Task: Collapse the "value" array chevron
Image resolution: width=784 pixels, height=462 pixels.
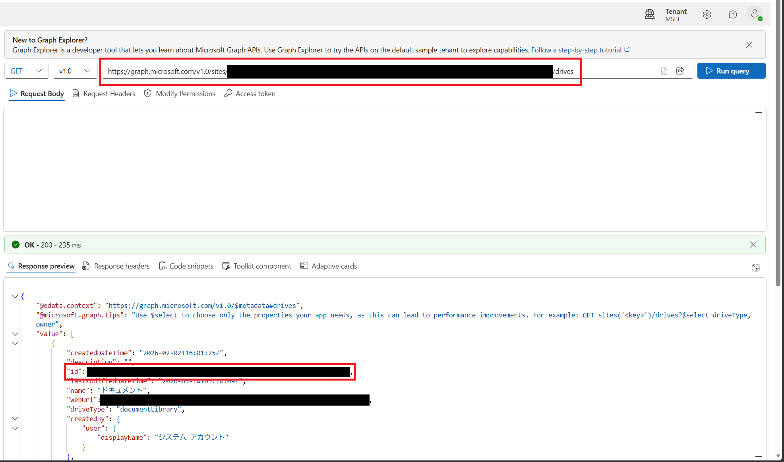Action: click(x=15, y=334)
